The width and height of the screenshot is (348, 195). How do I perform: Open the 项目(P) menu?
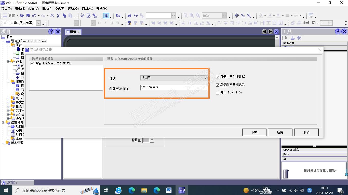tap(6, 9)
